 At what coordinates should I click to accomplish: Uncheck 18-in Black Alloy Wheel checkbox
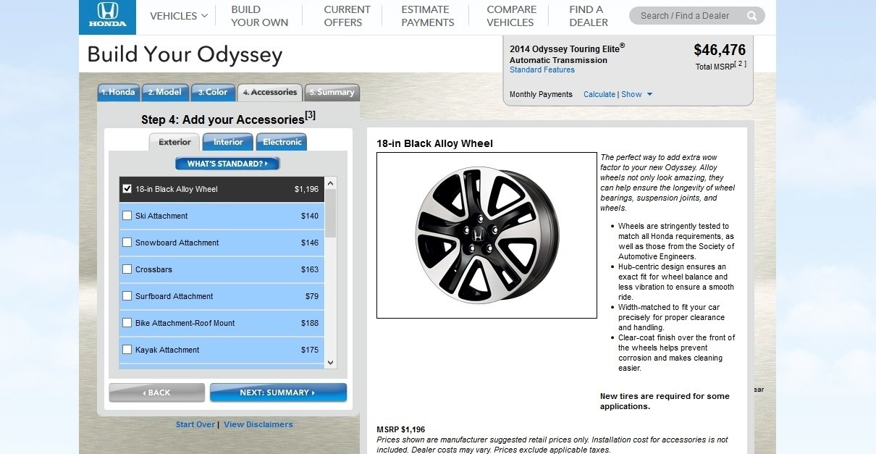127,189
